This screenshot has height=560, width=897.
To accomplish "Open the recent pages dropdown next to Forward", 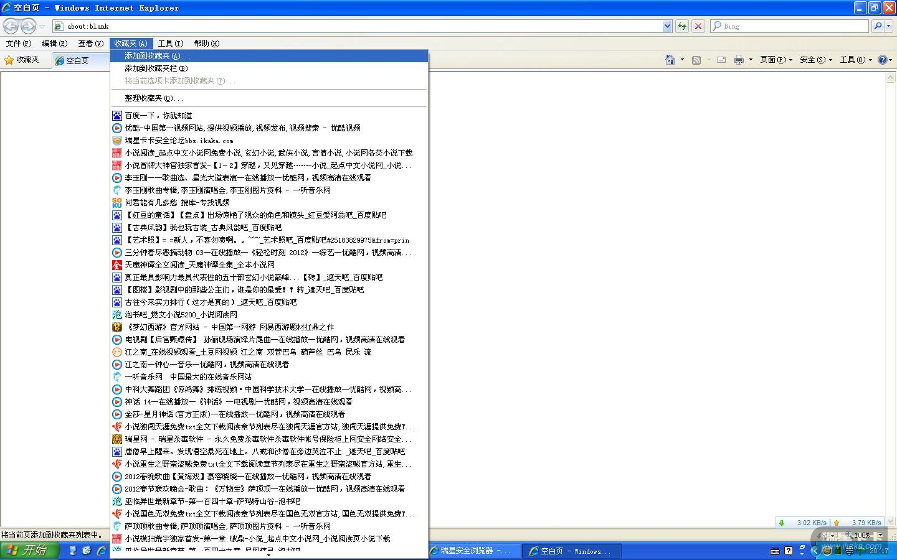I will coord(42,26).
